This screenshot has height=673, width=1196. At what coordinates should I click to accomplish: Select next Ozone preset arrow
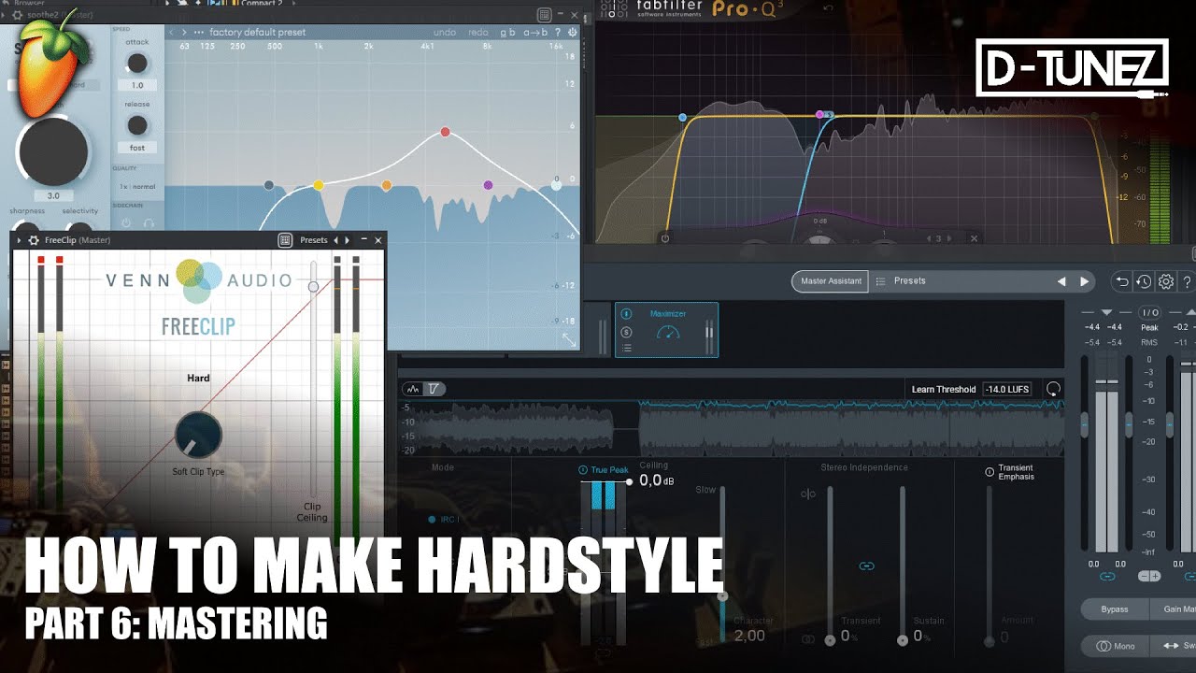[x=1084, y=281]
